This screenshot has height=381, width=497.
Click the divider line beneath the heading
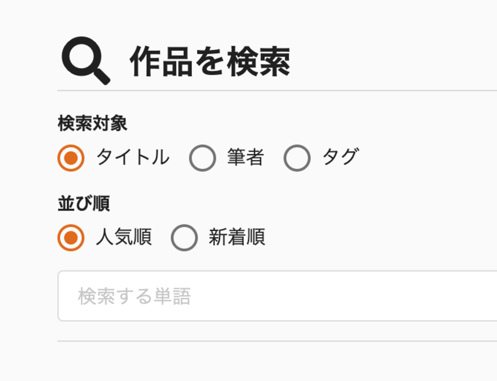click(x=277, y=91)
